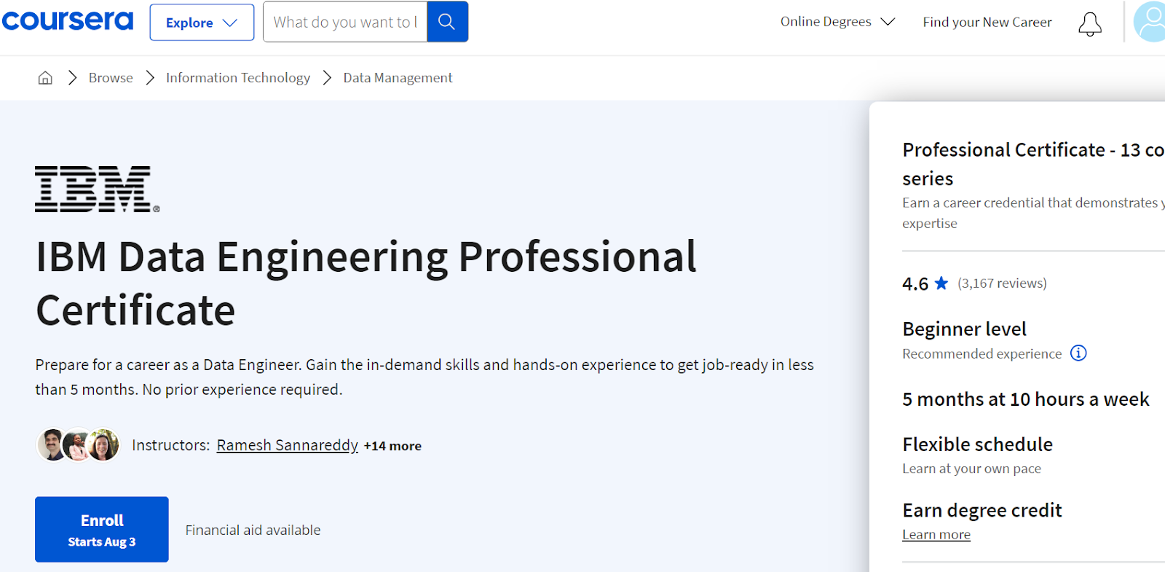1165x572 pixels.
Task: Open the notifications bell
Action: pos(1089,23)
